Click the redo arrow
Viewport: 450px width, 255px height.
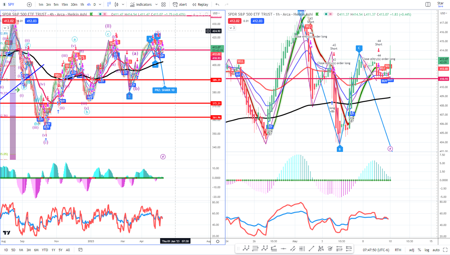(227, 4)
